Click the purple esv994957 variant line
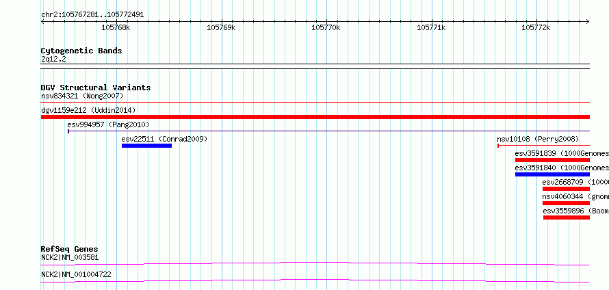 tap(328, 131)
